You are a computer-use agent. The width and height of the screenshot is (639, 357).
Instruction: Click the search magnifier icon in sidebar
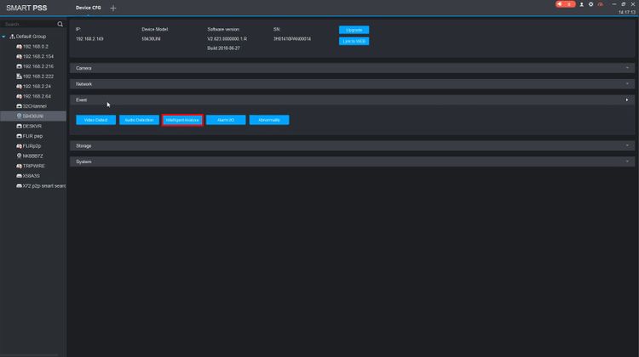(x=60, y=24)
